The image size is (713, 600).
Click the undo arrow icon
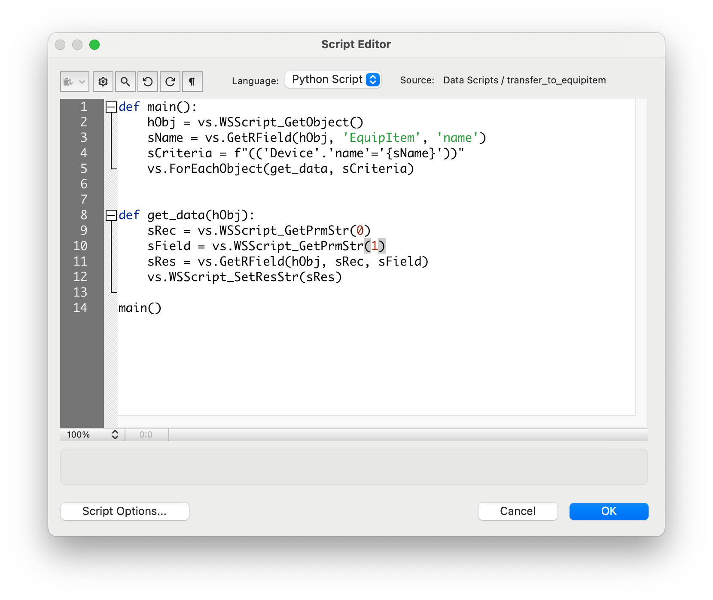[x=148, y=82]
